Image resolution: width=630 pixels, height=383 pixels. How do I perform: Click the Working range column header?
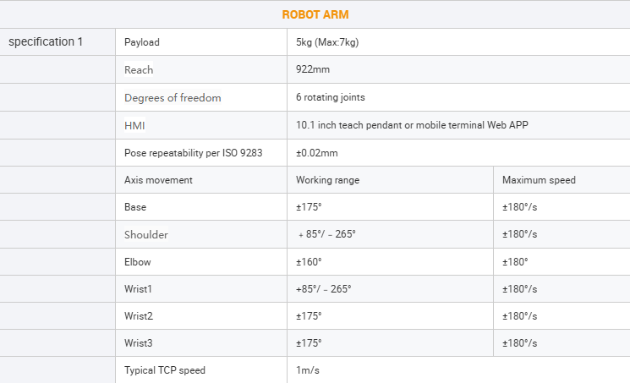(x=327, y=180)
